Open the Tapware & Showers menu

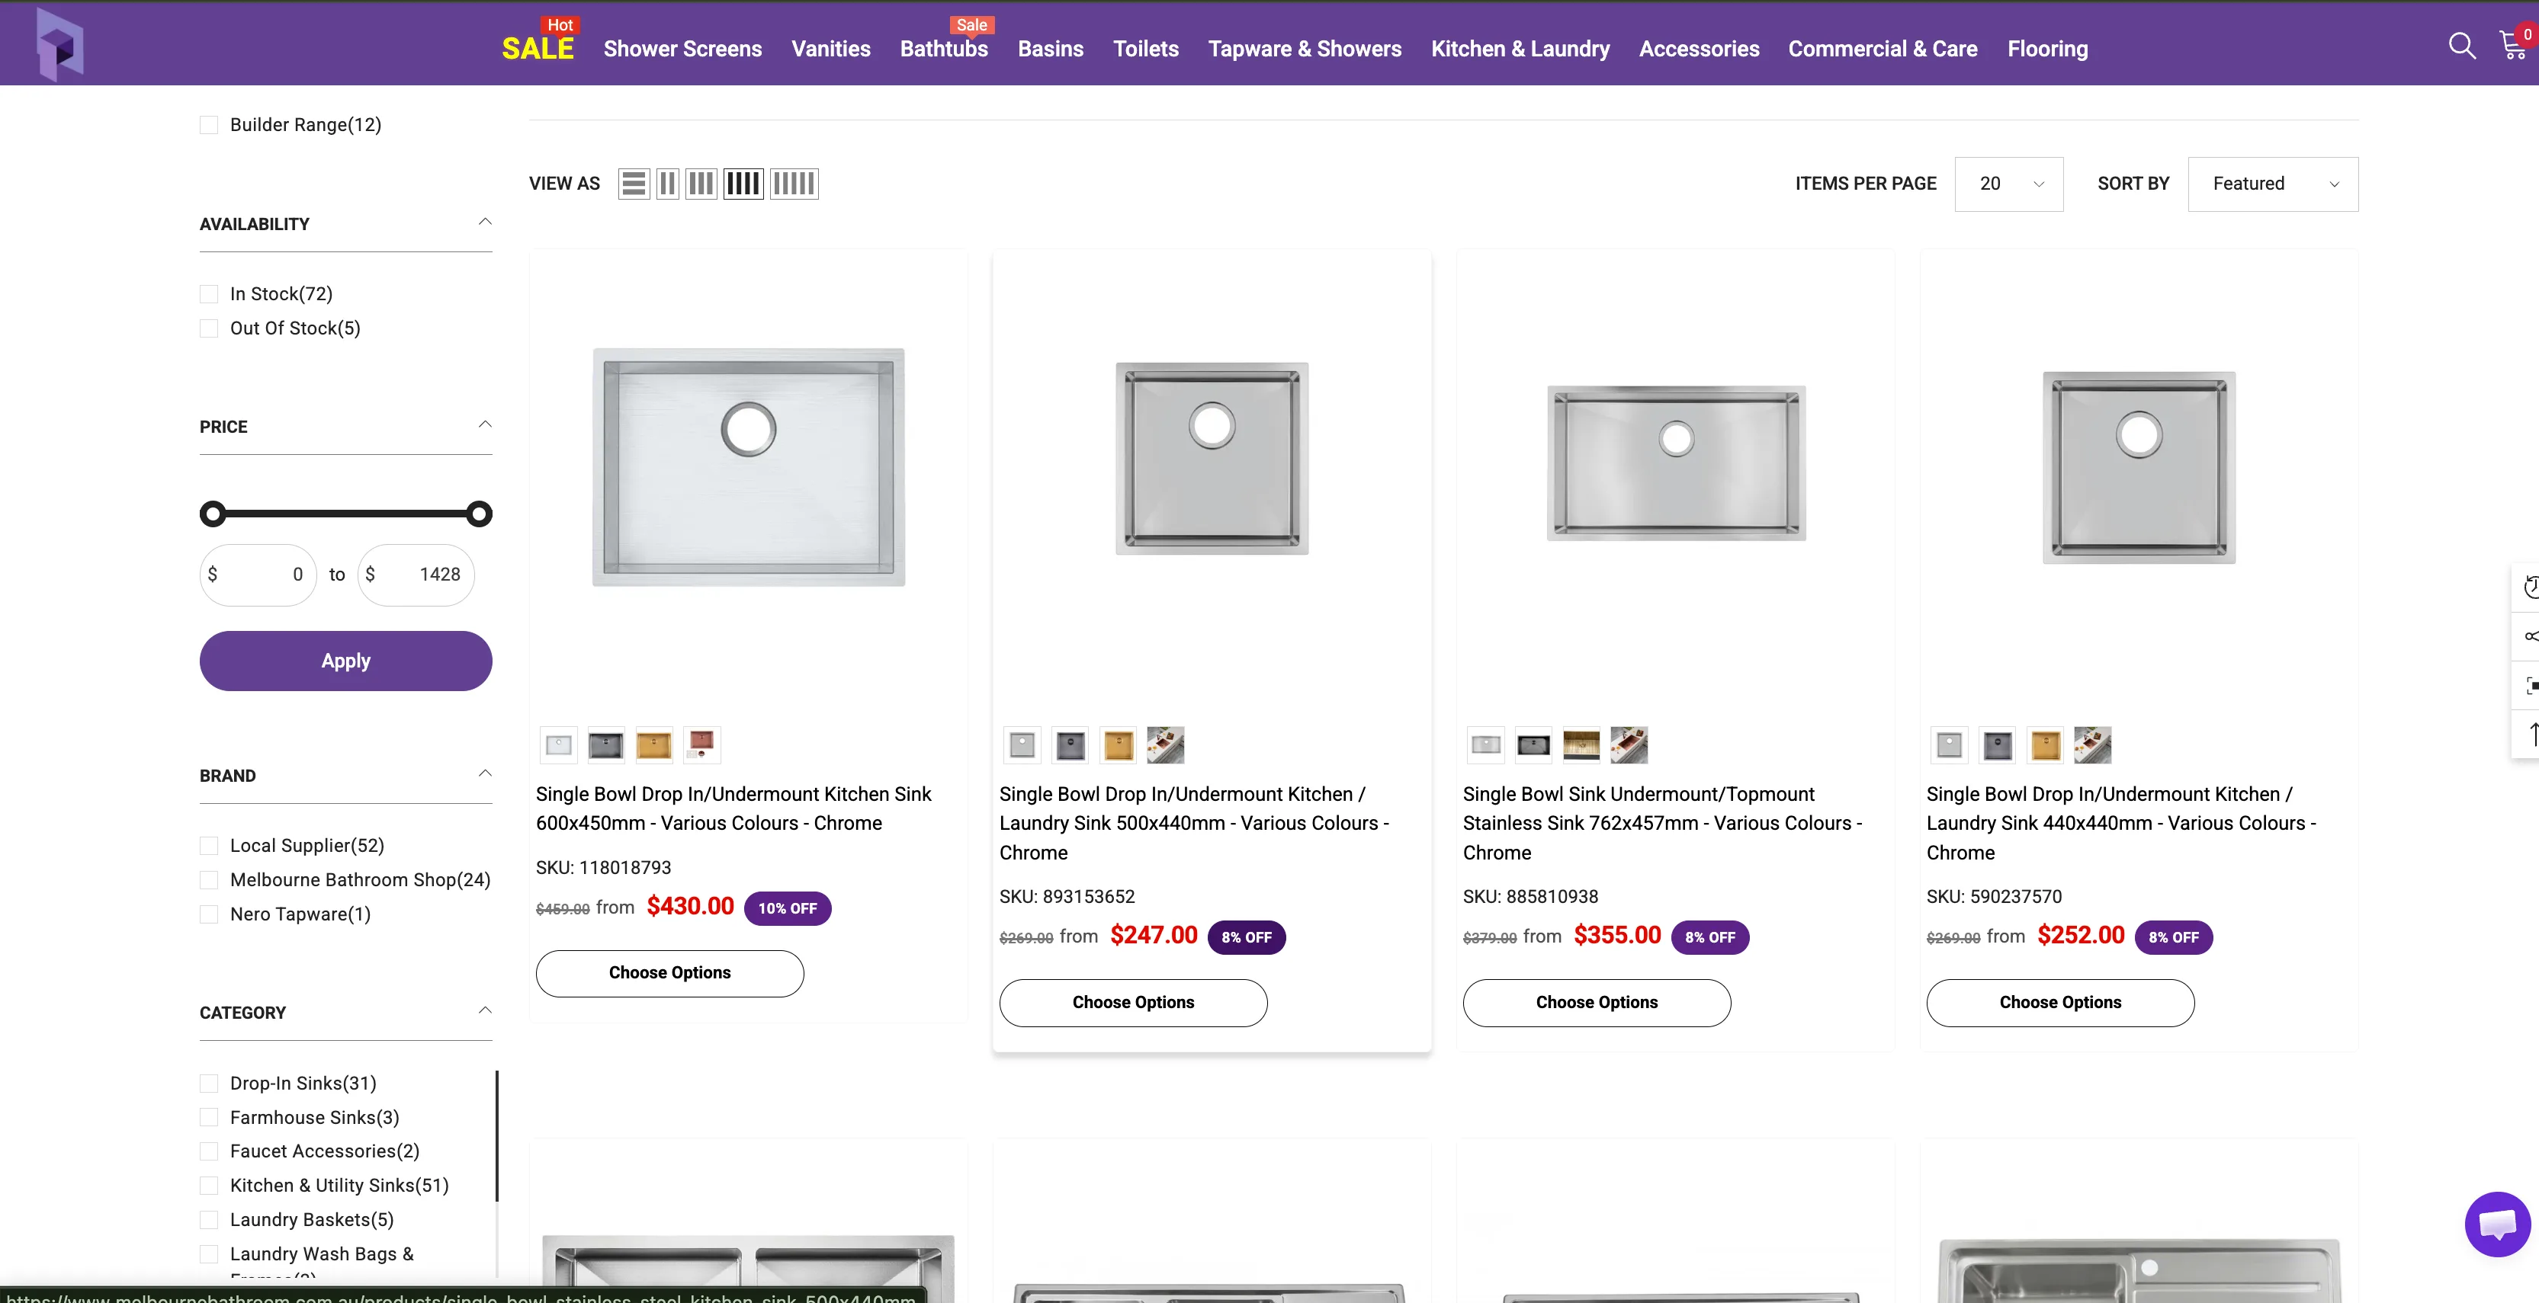[x=1304, y=50]
